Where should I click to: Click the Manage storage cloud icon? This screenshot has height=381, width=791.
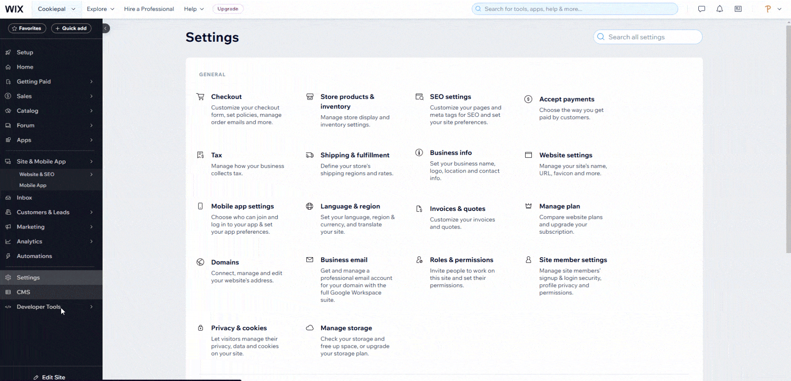(x=309, y=328)
